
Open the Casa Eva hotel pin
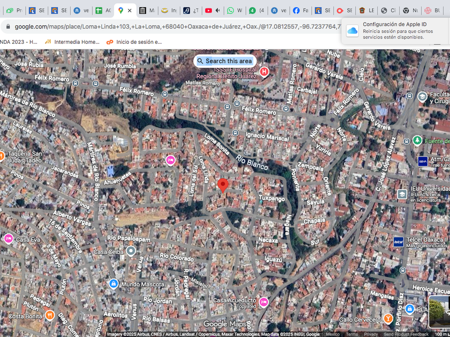8,239
